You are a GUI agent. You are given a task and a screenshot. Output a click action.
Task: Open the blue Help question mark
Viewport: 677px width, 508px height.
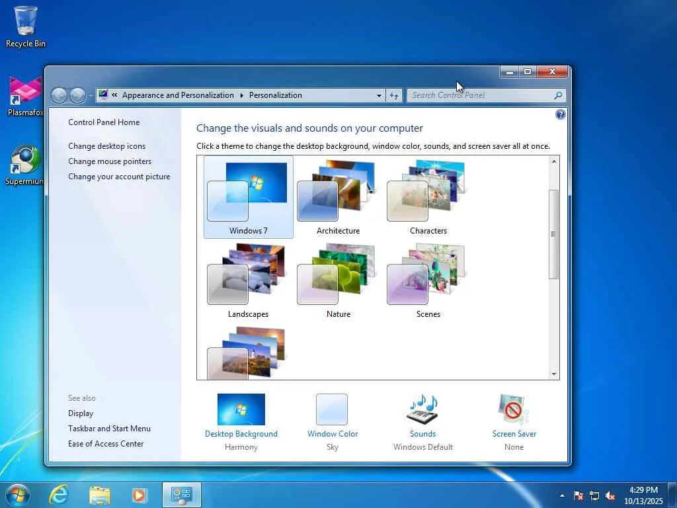click(560, 114)
